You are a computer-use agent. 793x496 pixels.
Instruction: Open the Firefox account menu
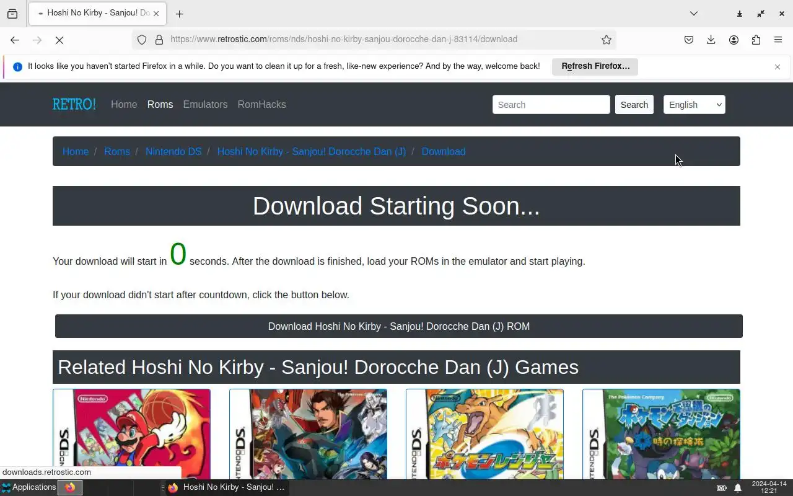coord(734,40)
